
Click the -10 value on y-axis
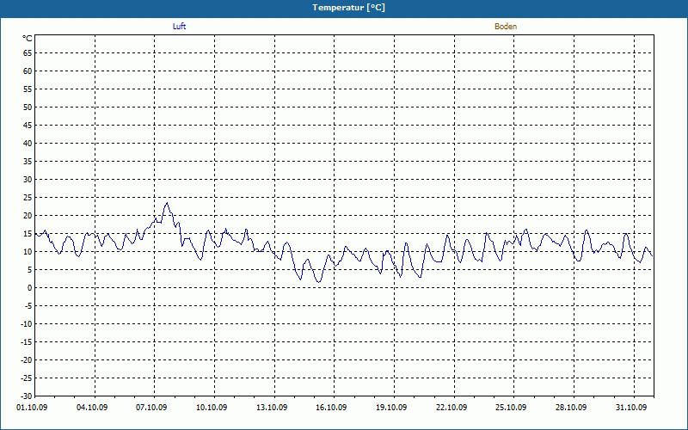click(27, 324)
